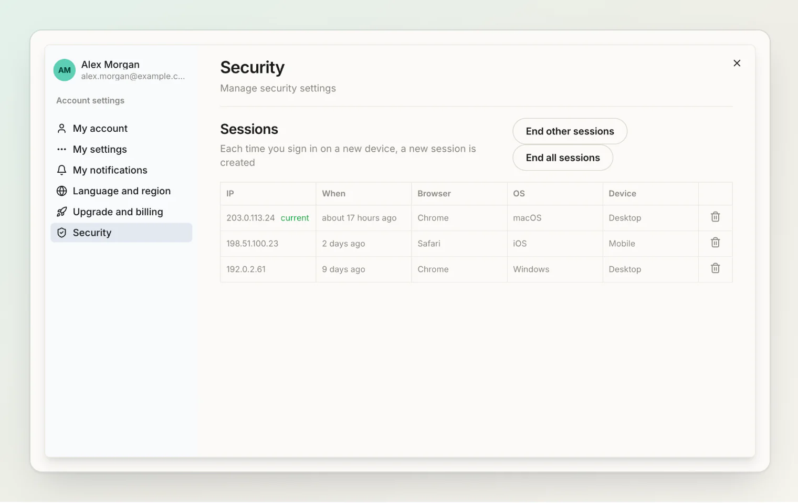Viewport: 798px width, 503px height.
Task: Remove the 198.51.100.23 Safari session
Action: point(715,243)
